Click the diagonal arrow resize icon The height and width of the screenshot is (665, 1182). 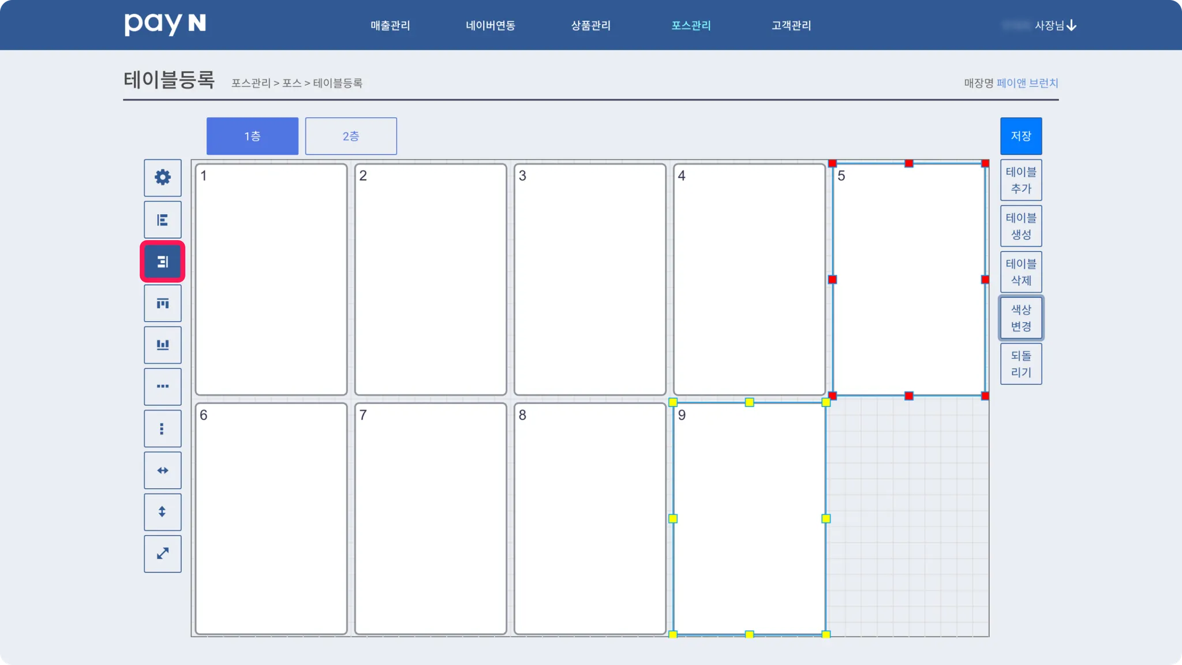(x=162, y=554)
